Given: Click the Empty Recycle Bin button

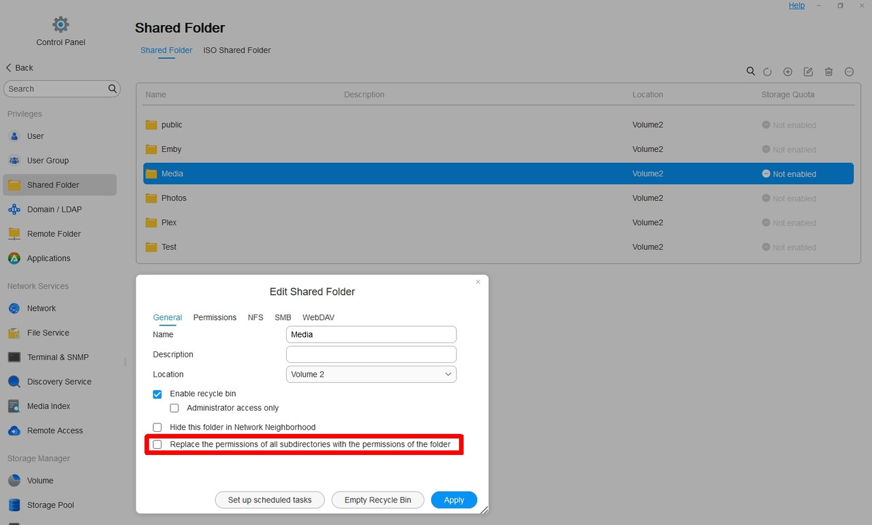Looking at the screenshot, I should [378, 500].
